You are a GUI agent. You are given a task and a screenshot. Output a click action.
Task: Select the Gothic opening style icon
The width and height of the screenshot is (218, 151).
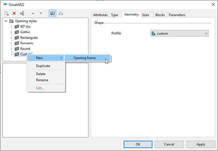(x=17, y=32)
